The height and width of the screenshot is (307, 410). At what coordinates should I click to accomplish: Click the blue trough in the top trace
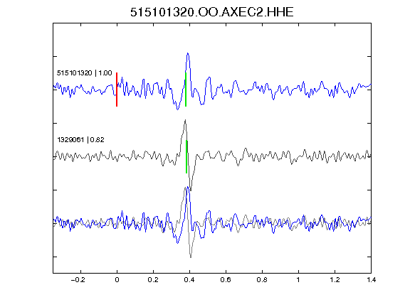click(x=177, y=109)
